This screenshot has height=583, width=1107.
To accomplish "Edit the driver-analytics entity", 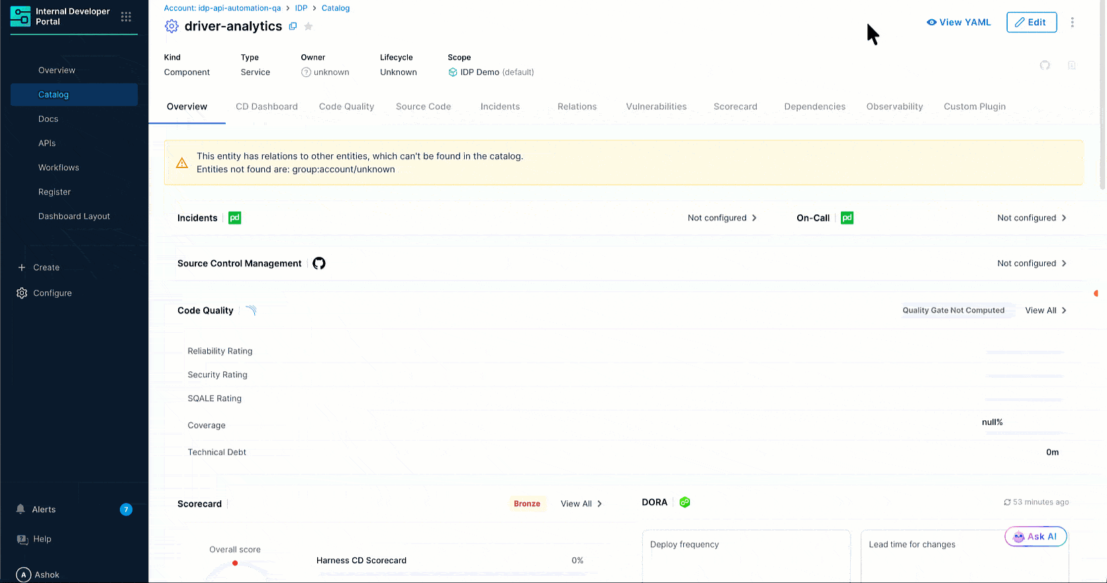I will 1032,22.
